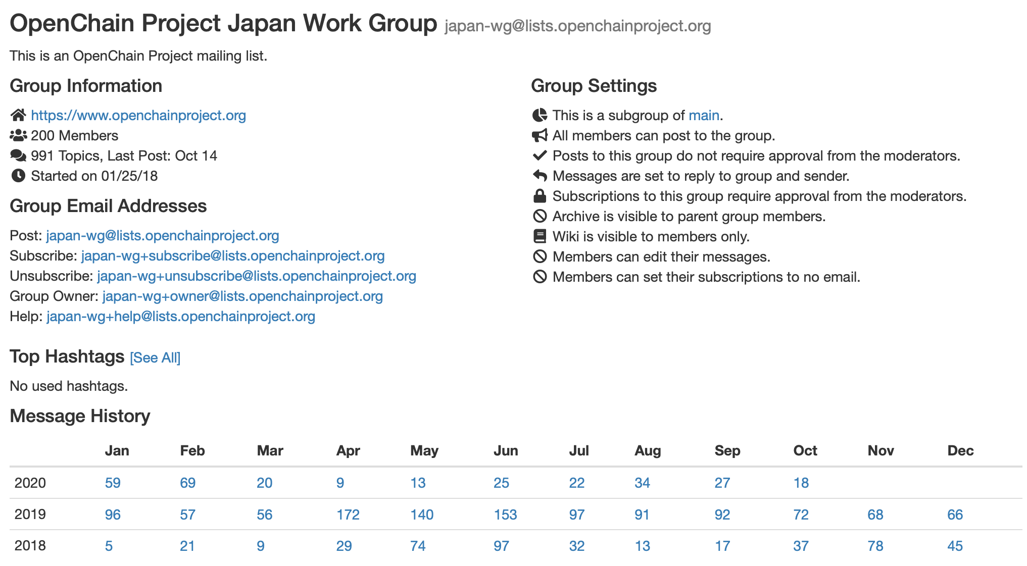The height and width of the screenshot is (566, 1027).
Task: Click the Help email address link
Action: point(181,317)
